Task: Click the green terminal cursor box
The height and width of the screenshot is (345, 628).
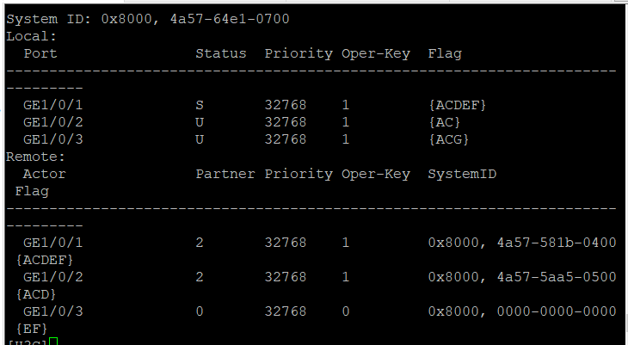Action: 53,342
